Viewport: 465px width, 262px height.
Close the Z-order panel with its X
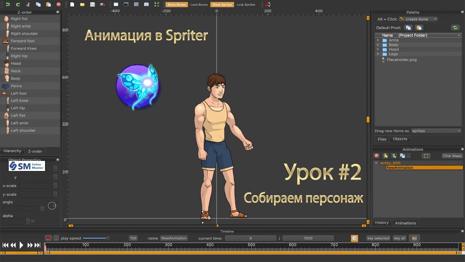57,12
